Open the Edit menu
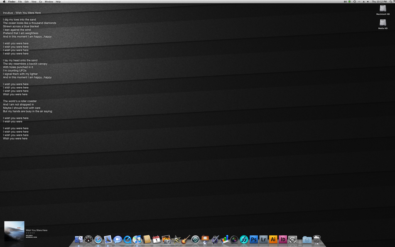Image resolution: width=395 pixels, height=247 pixels. tap(27, 2)
